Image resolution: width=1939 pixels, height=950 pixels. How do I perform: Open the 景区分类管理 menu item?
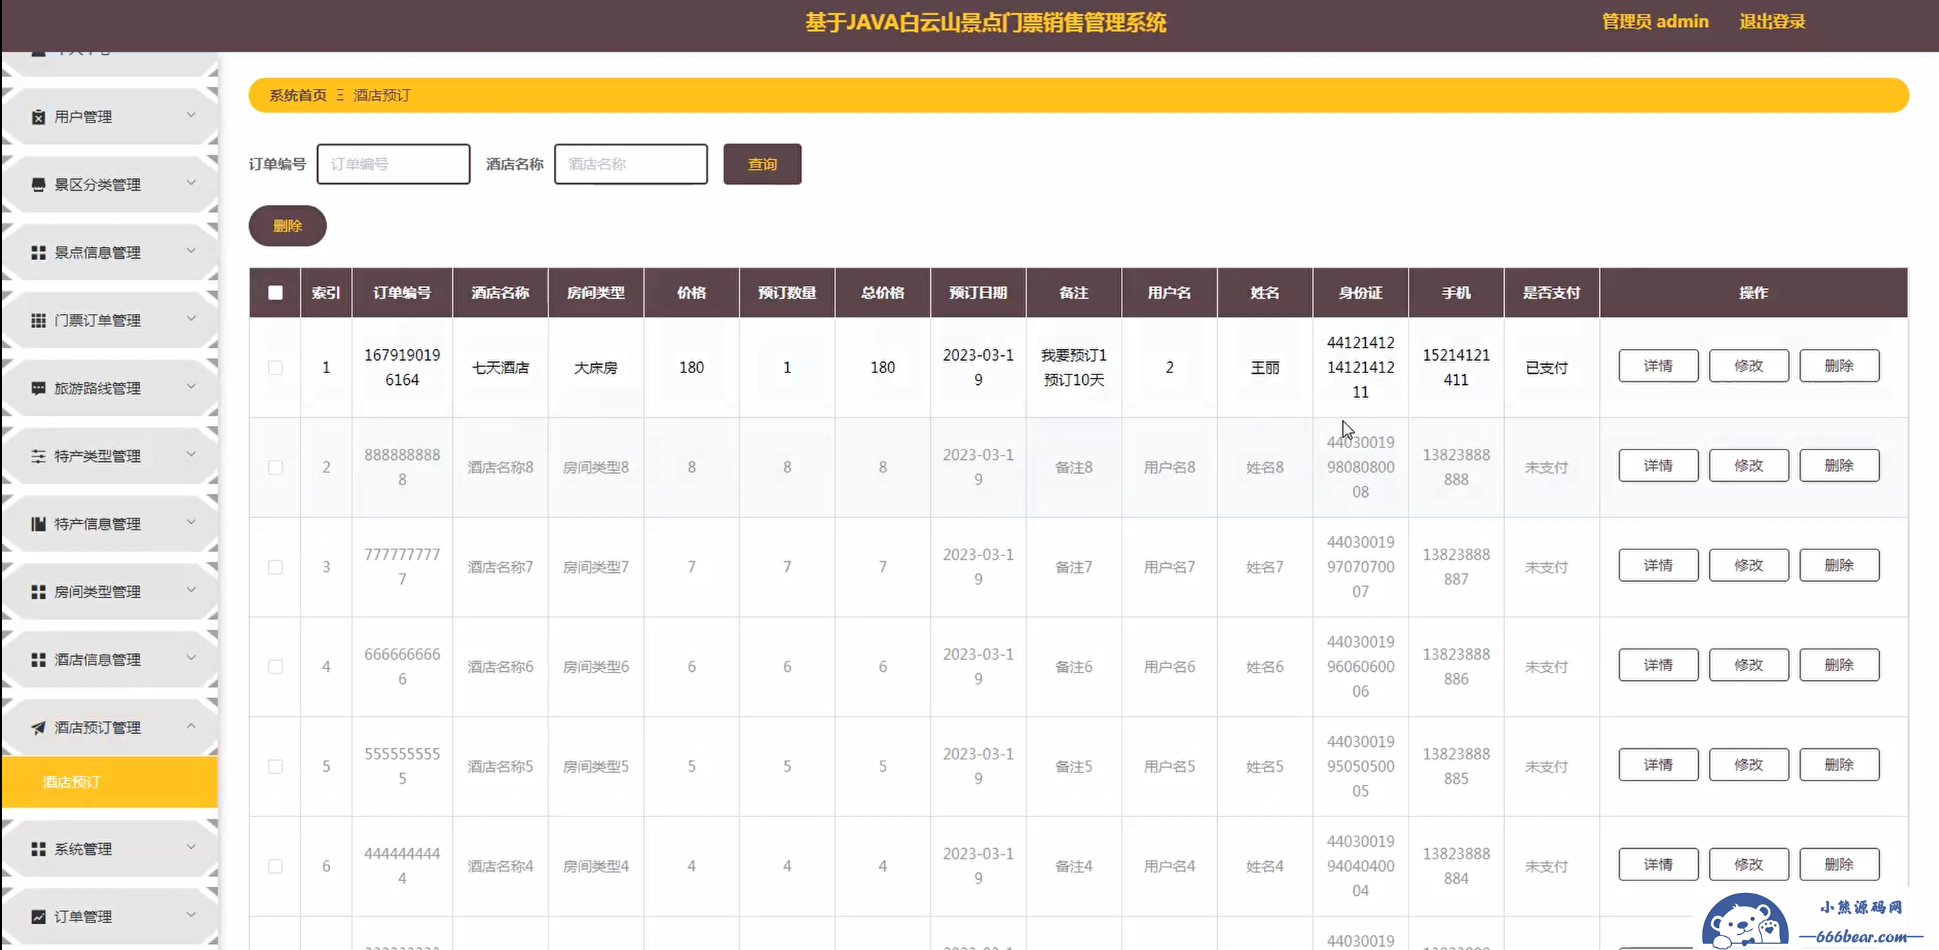(110, 184)
